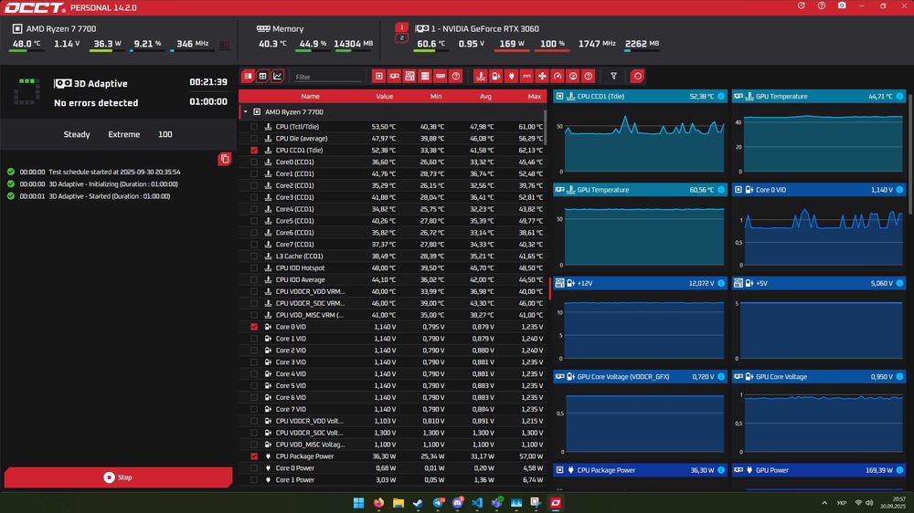The image size is (914, 513).
Task: Switch to graph-only view icon
Action: point(278,77)
